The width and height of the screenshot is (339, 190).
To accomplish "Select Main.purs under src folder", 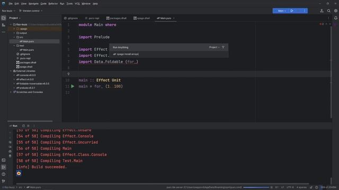I will (x=34, y=41).
